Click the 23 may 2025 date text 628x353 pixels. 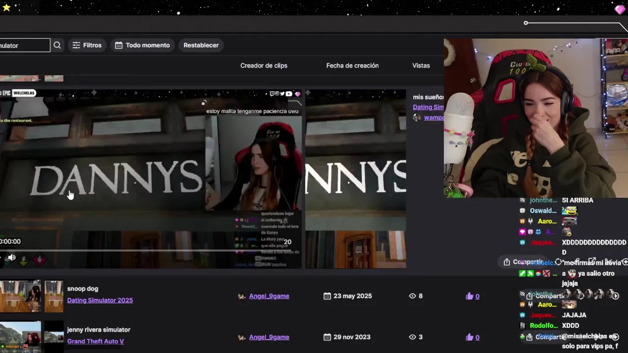[x=352, y=296]
